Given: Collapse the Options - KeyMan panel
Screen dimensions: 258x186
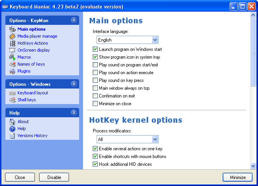Looking at the screenshot, I should coord(74,20).
